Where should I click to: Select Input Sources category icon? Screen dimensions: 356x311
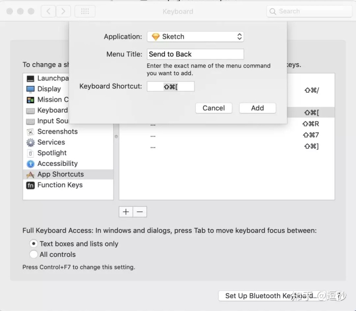[31, 121]
